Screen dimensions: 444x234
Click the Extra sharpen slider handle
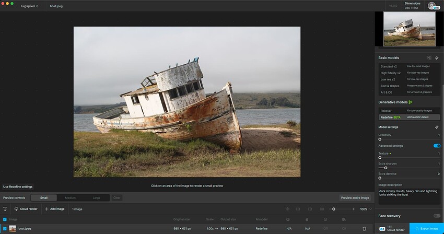click(x=385, y=168)
